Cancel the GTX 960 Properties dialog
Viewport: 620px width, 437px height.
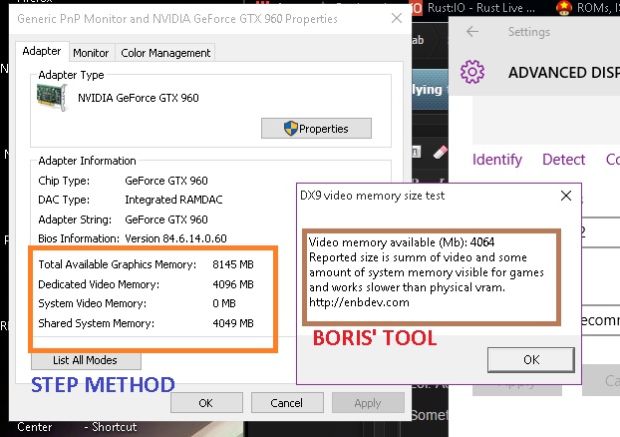coord(287,403)
